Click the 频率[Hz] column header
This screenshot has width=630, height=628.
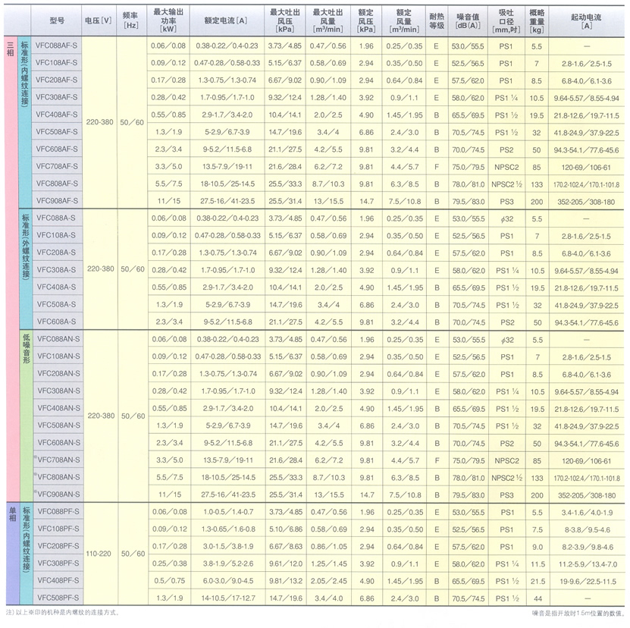131,20
